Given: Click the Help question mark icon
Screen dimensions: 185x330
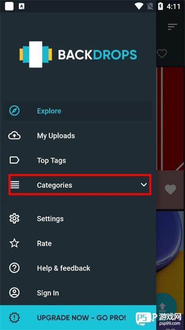Looking at the screenshot, I should (14, 268).
